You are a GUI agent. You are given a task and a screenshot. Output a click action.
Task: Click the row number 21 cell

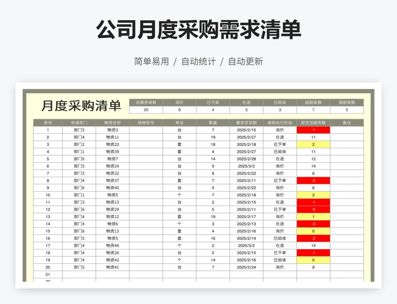click(x=48, y=274)
